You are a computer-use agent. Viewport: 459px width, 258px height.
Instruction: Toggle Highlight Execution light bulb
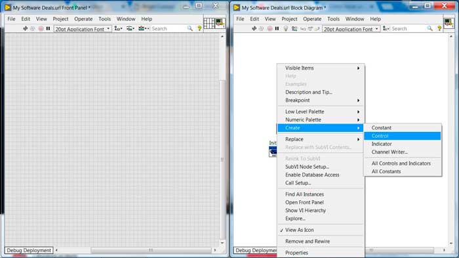coord(286,28)
